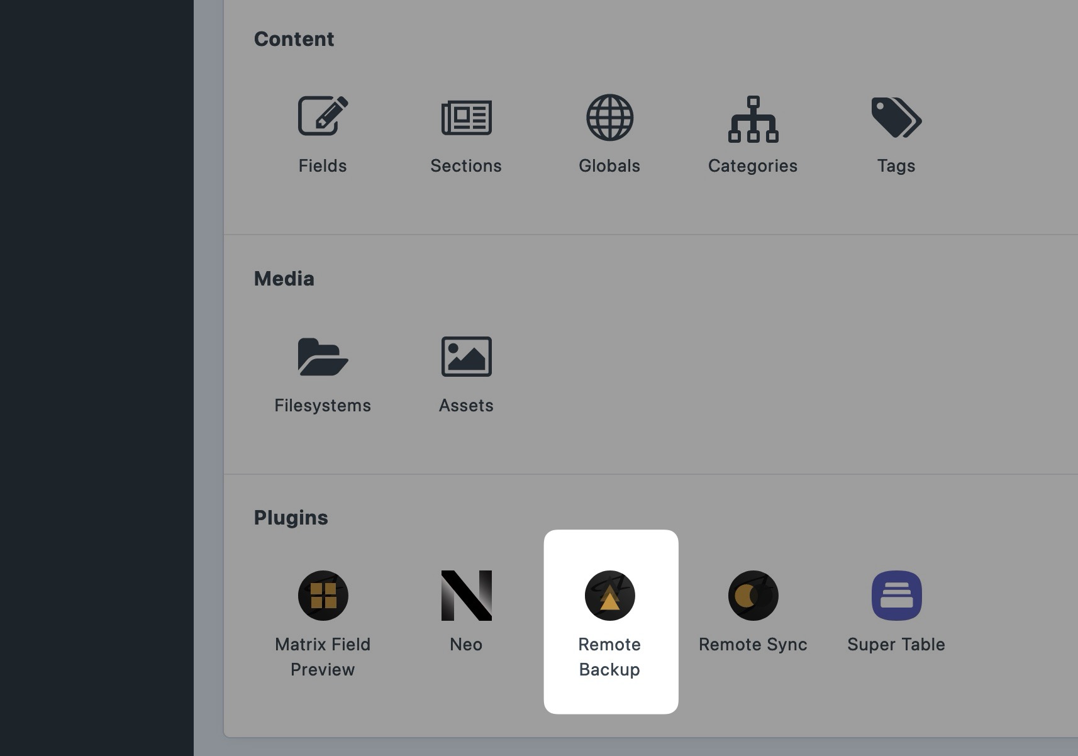
Task: Select the Super Table purple icon
Action: point(896,596)
